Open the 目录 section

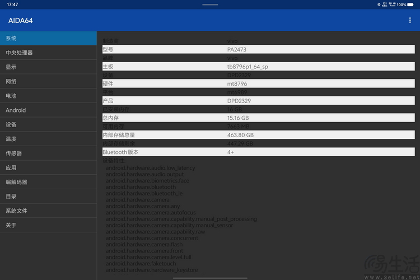click(49, 197)
